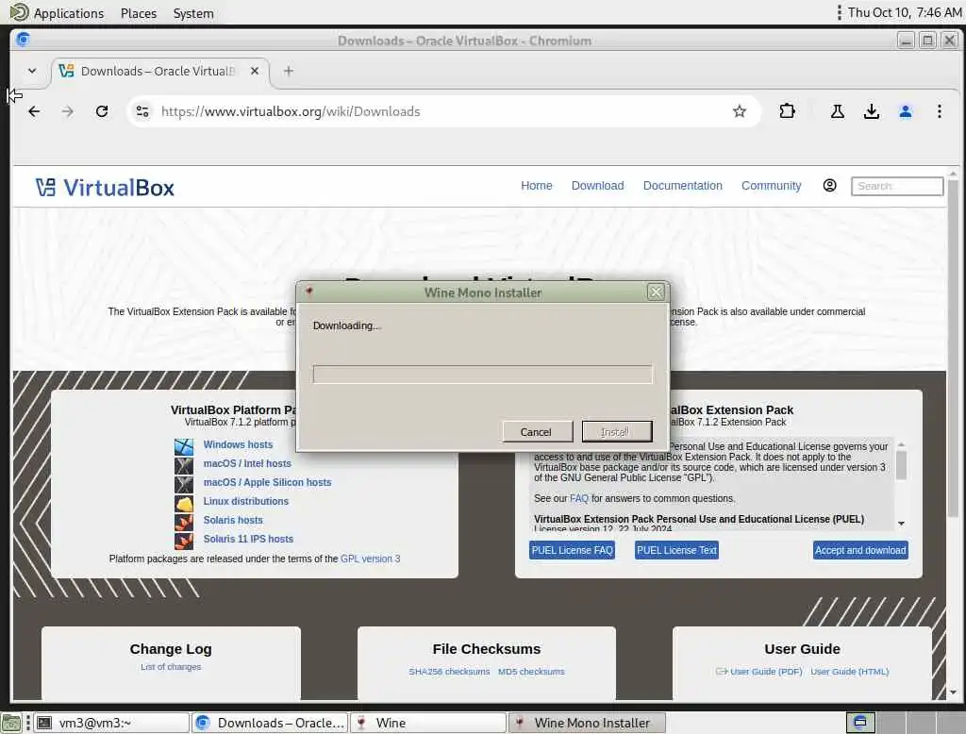
Task: Open the FAQ link in license text
Action: pos(579,498)
